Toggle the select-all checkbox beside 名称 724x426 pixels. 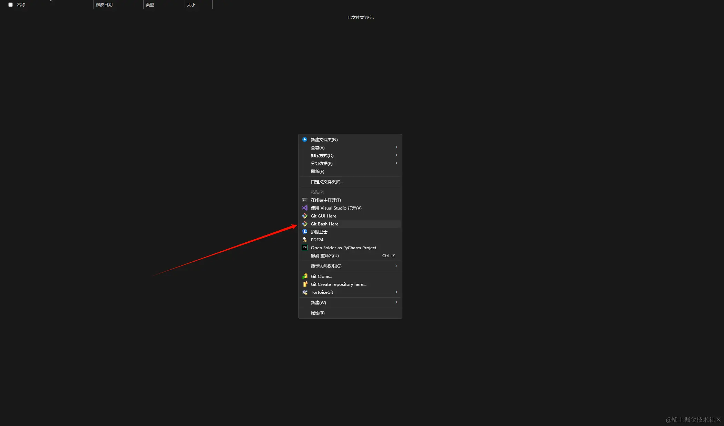point(11,5)
